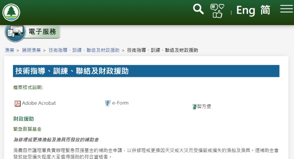Click the 智方便 icon

195,107
